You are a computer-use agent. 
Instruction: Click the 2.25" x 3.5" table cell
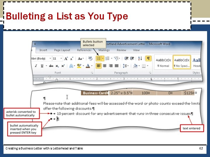point(120,93)
